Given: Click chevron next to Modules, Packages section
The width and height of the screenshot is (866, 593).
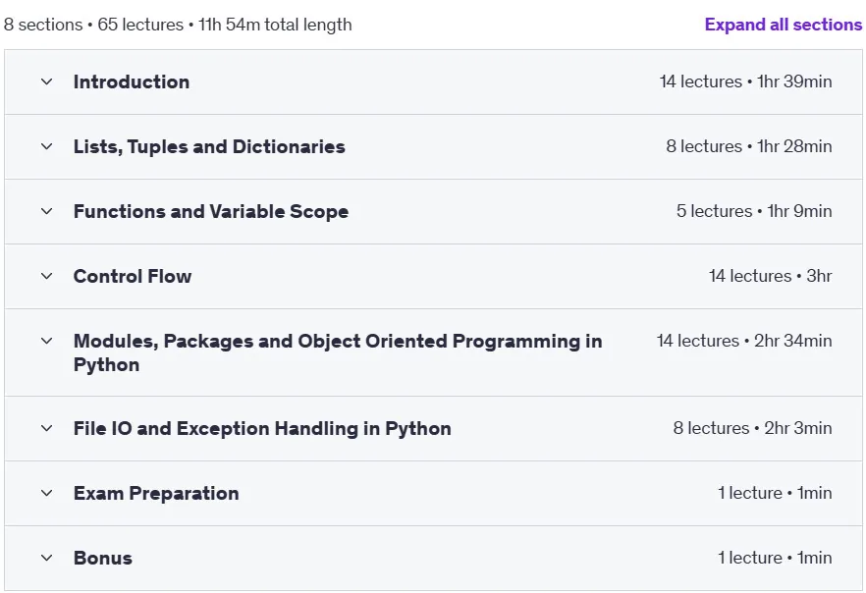Looking at the screenshot, I should [x=47, y=341].
